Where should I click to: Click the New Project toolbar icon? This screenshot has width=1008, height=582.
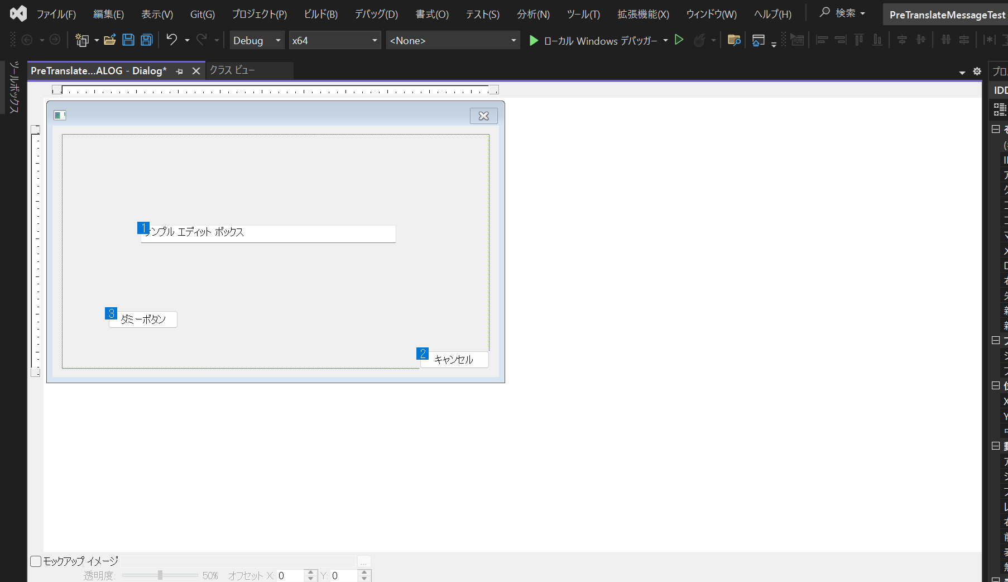click(x=82, y=40)
